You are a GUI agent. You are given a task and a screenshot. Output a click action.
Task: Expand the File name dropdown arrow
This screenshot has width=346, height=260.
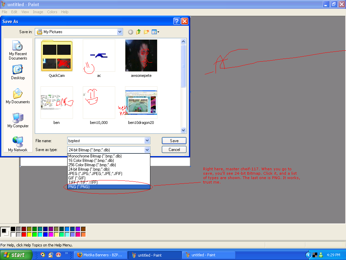[147, 140]
